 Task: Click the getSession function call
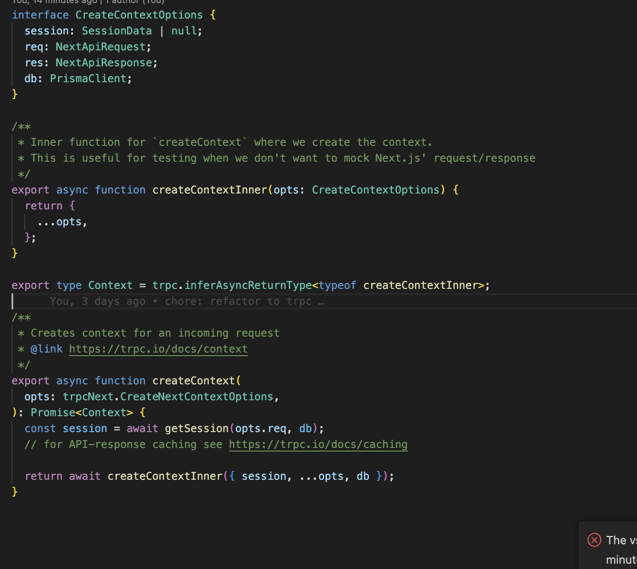197,429
